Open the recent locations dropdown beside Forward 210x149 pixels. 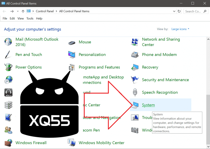click(18, 11)
